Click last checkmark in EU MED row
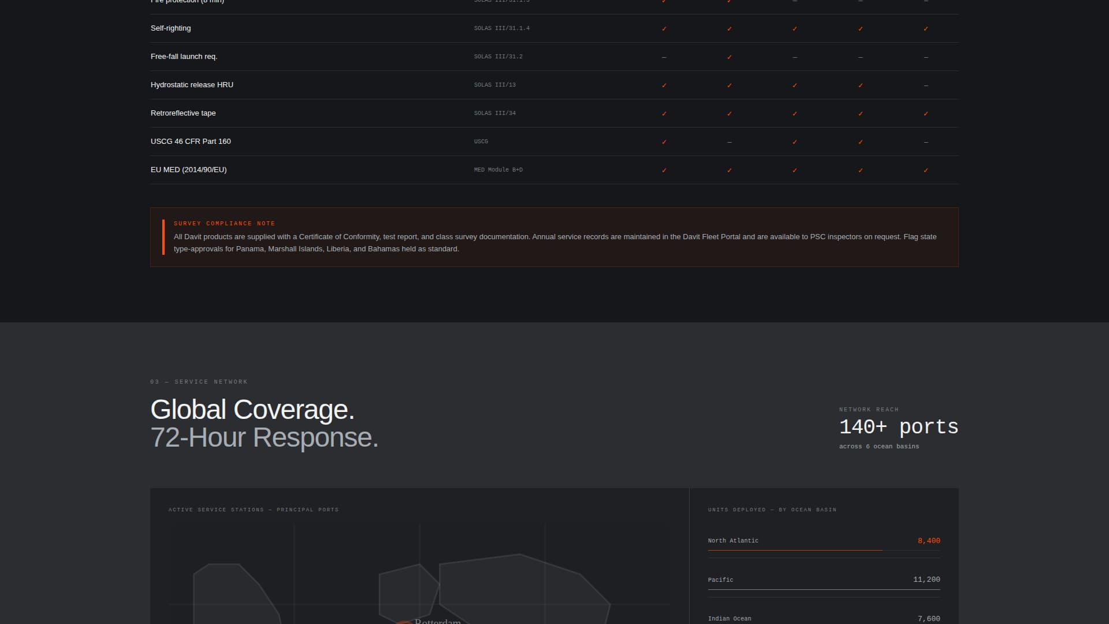The width and height of the screenshot is (1109, 624). [x=925, y=170]
